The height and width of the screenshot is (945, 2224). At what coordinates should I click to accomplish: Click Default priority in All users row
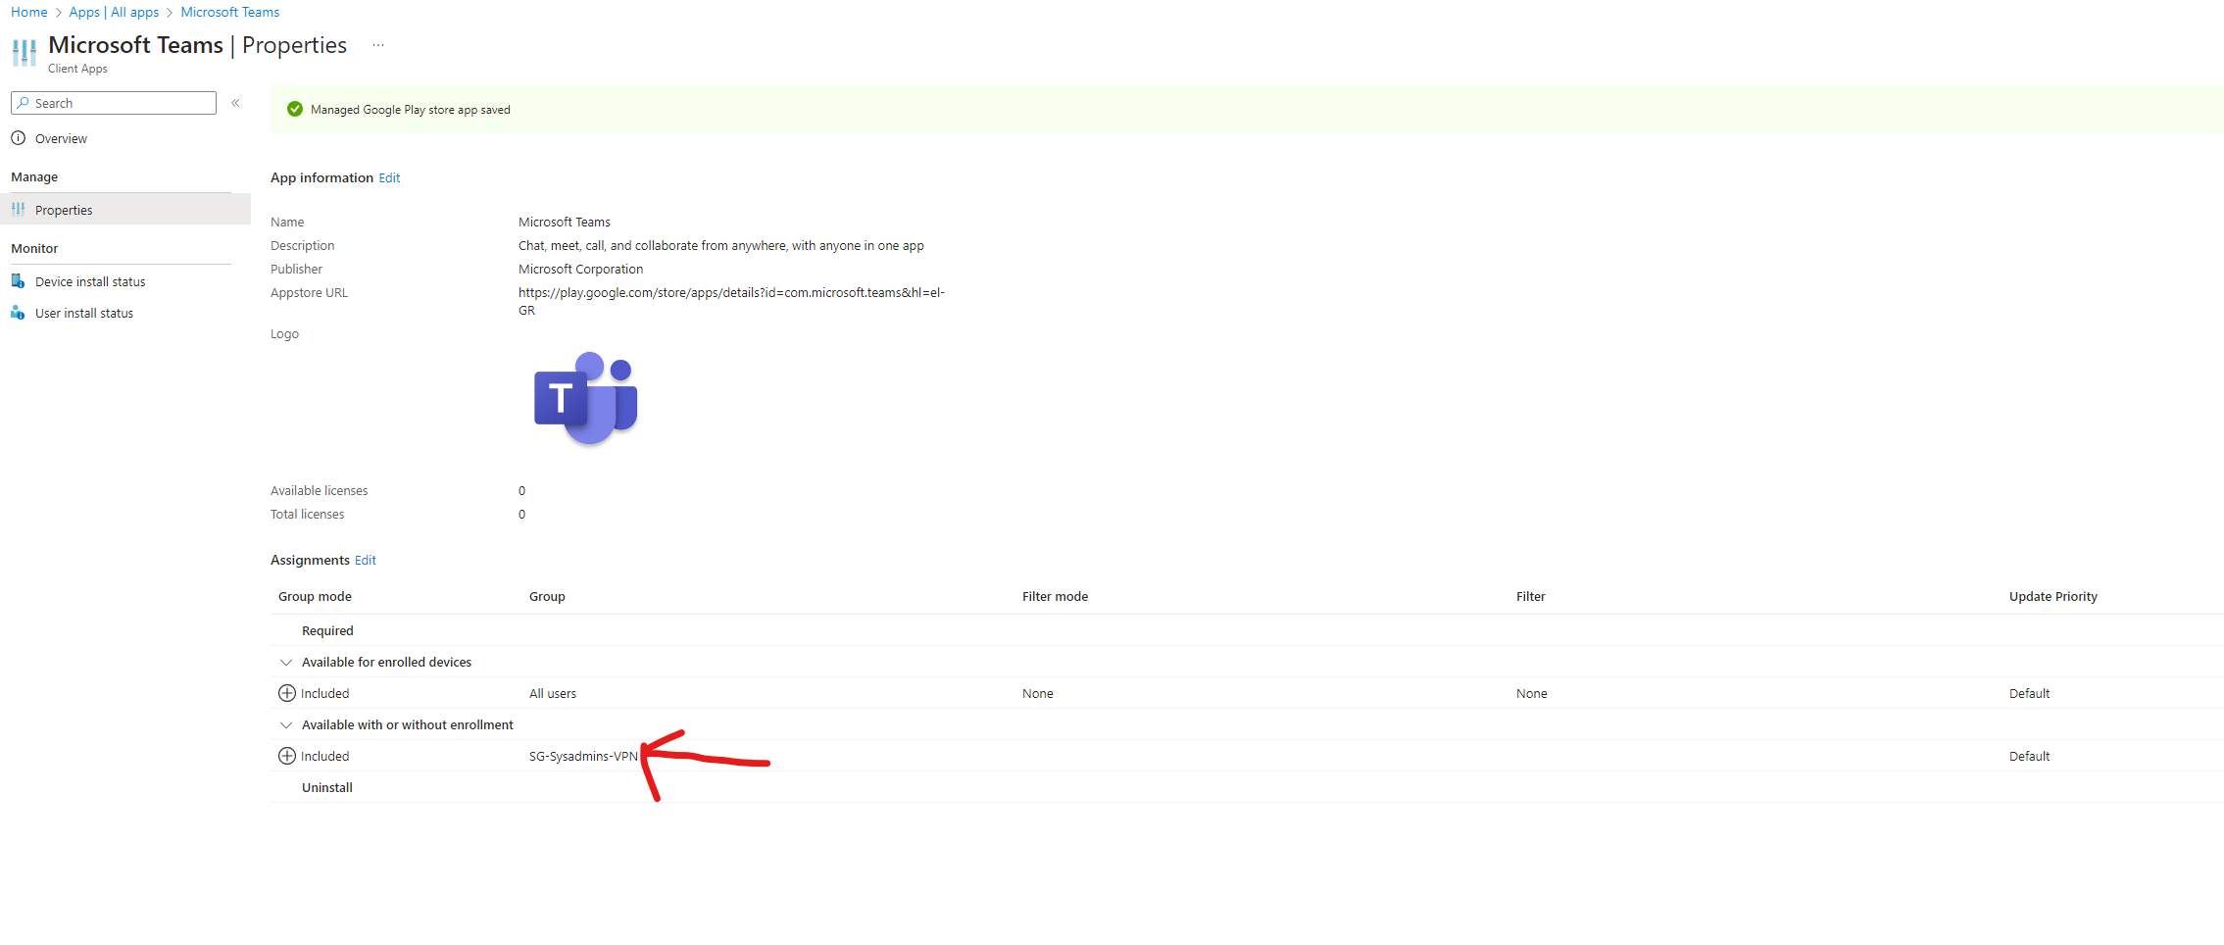(2029, 693)
